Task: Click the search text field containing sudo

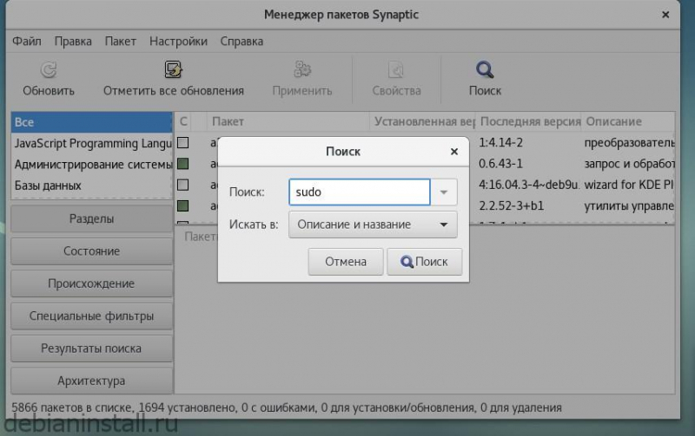Action: coord(360,192)
